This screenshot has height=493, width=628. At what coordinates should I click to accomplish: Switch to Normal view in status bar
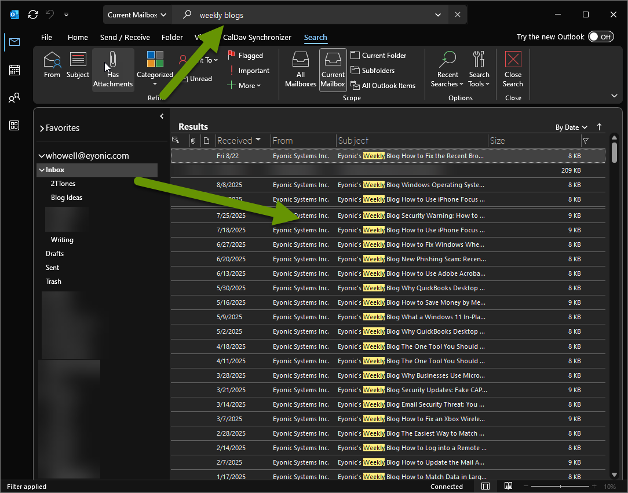pyautogui.click(x=485, y=486)
